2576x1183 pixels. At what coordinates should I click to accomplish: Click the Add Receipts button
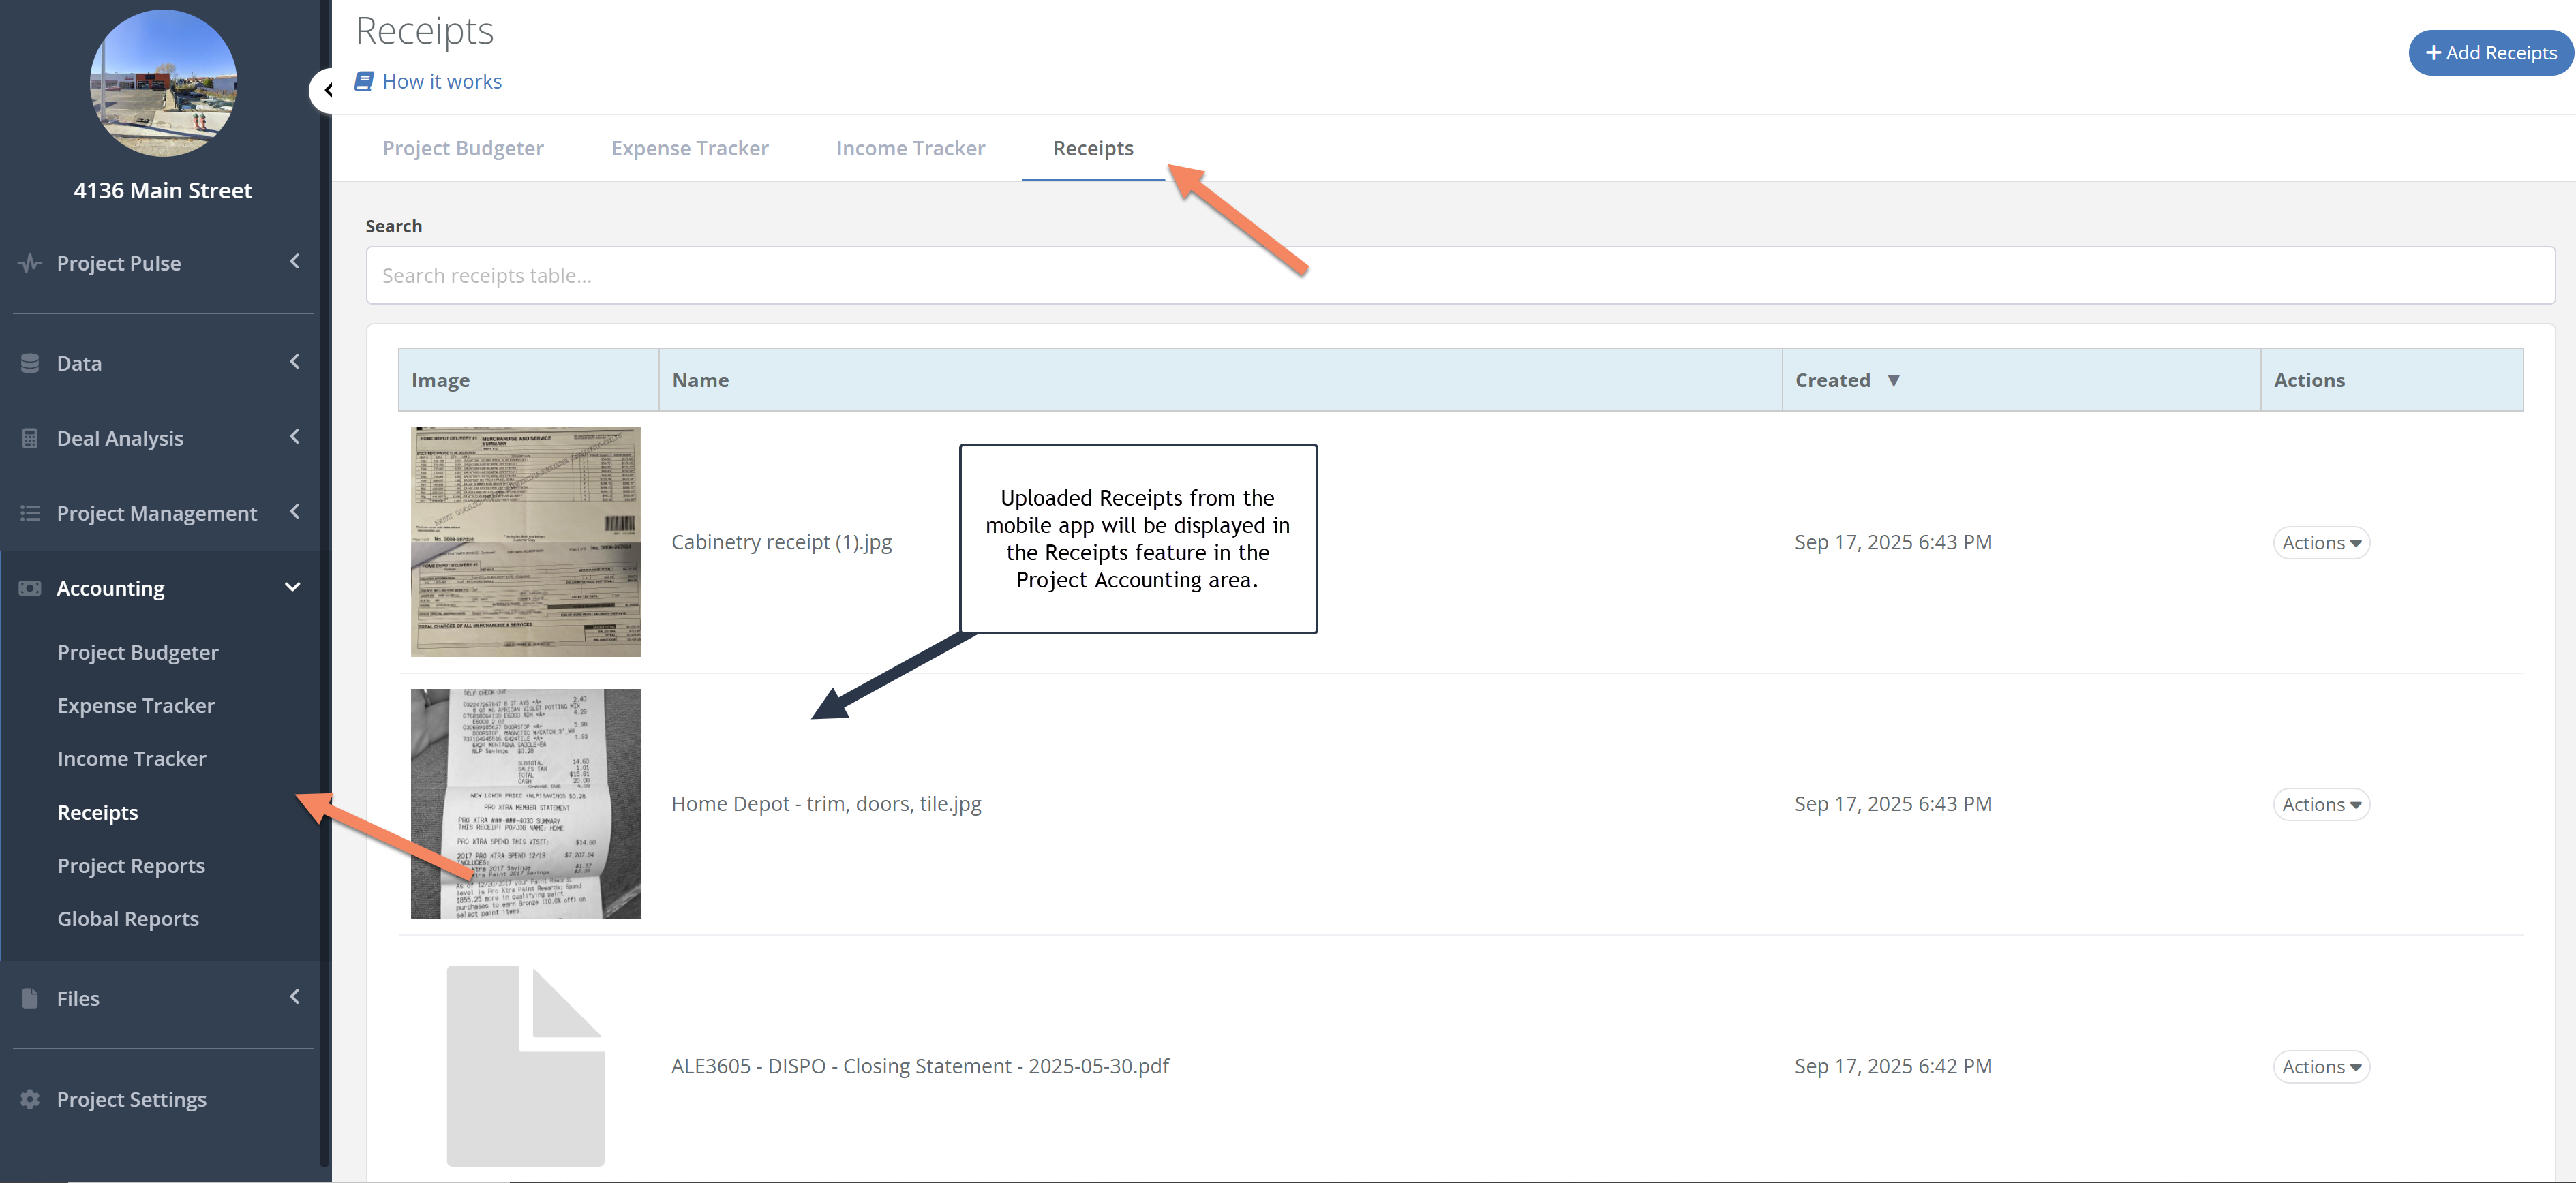tap(2490, 53)
